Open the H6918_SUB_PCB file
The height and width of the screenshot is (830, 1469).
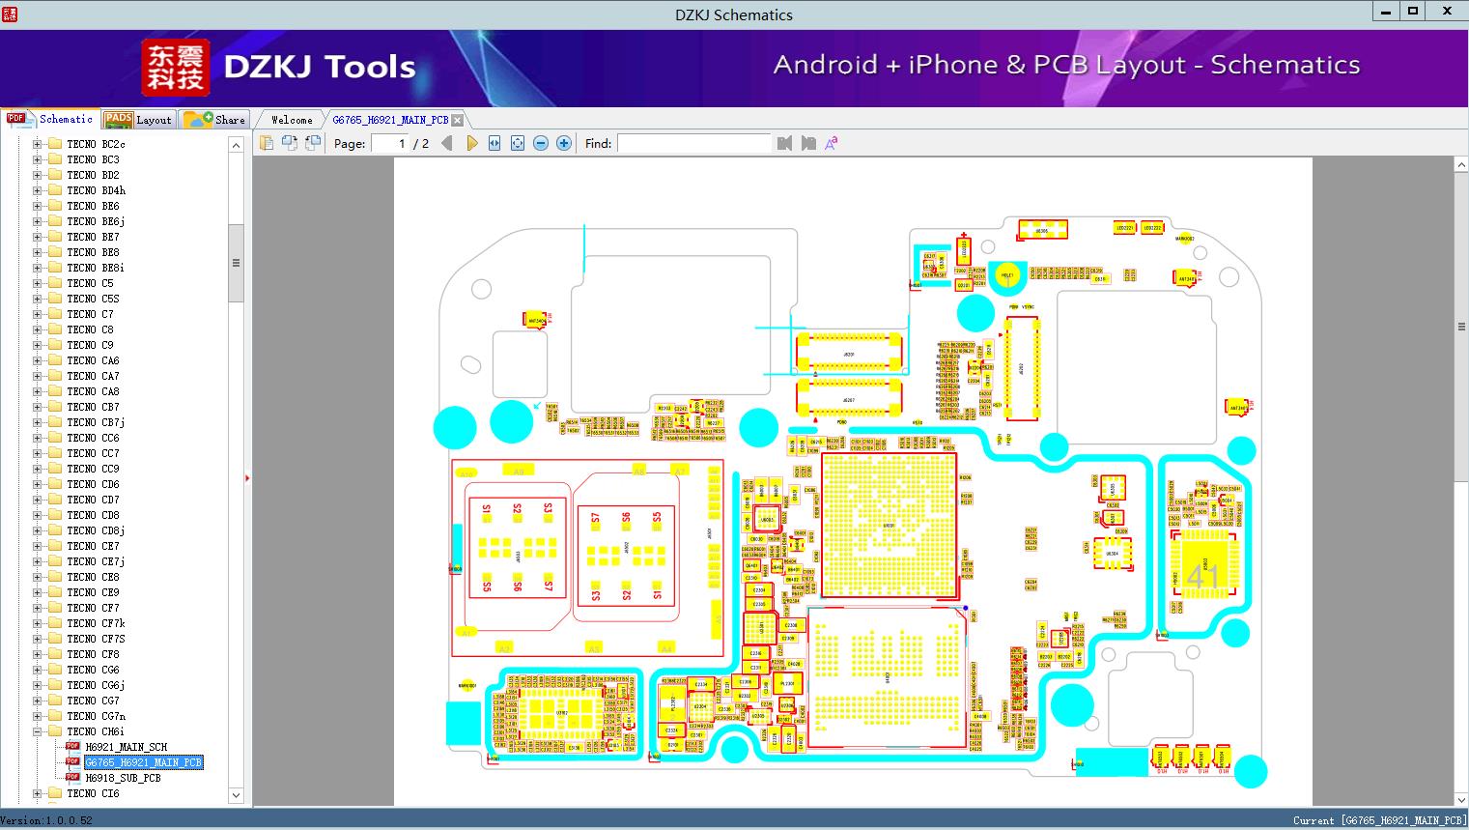pyautogui.click(x=123, y=778)
